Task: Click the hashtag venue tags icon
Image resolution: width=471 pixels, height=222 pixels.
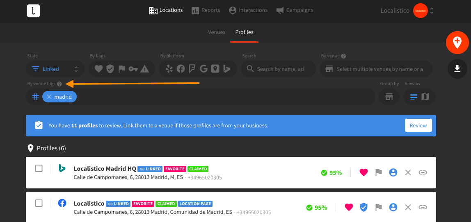Action: (35, 97)
